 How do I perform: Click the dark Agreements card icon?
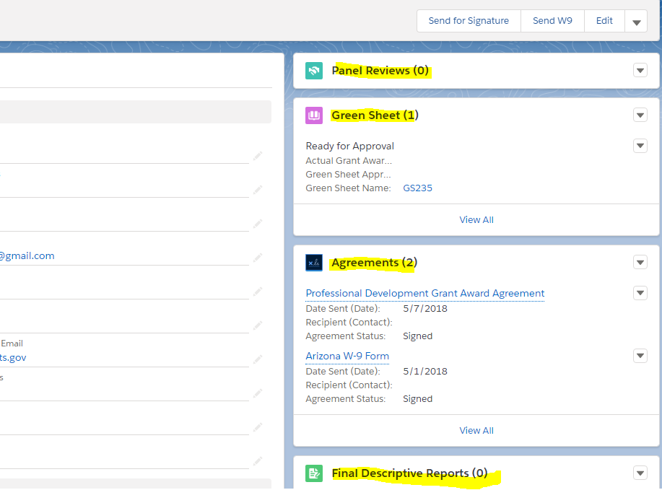[x=314, y=263]
